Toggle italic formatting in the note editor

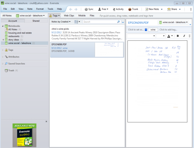tap(184, 36)
